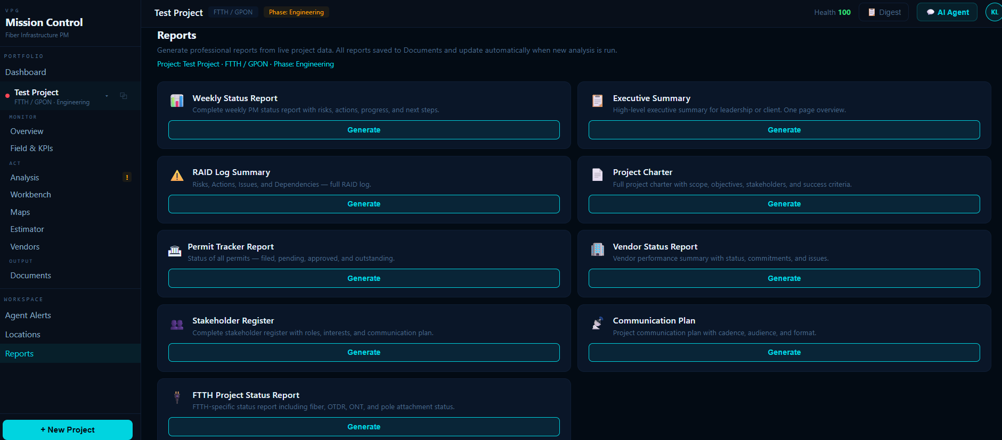1002x440 pixels.
Task: Select Reports in the sidebar
Action: pyautogui.click(x=70, y=354)
